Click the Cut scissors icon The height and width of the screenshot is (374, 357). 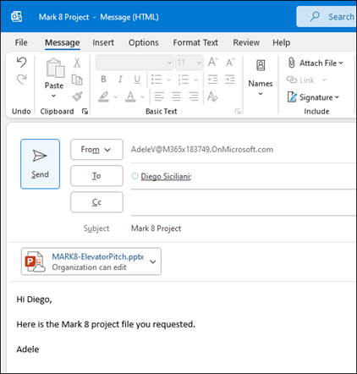point(77,63)
